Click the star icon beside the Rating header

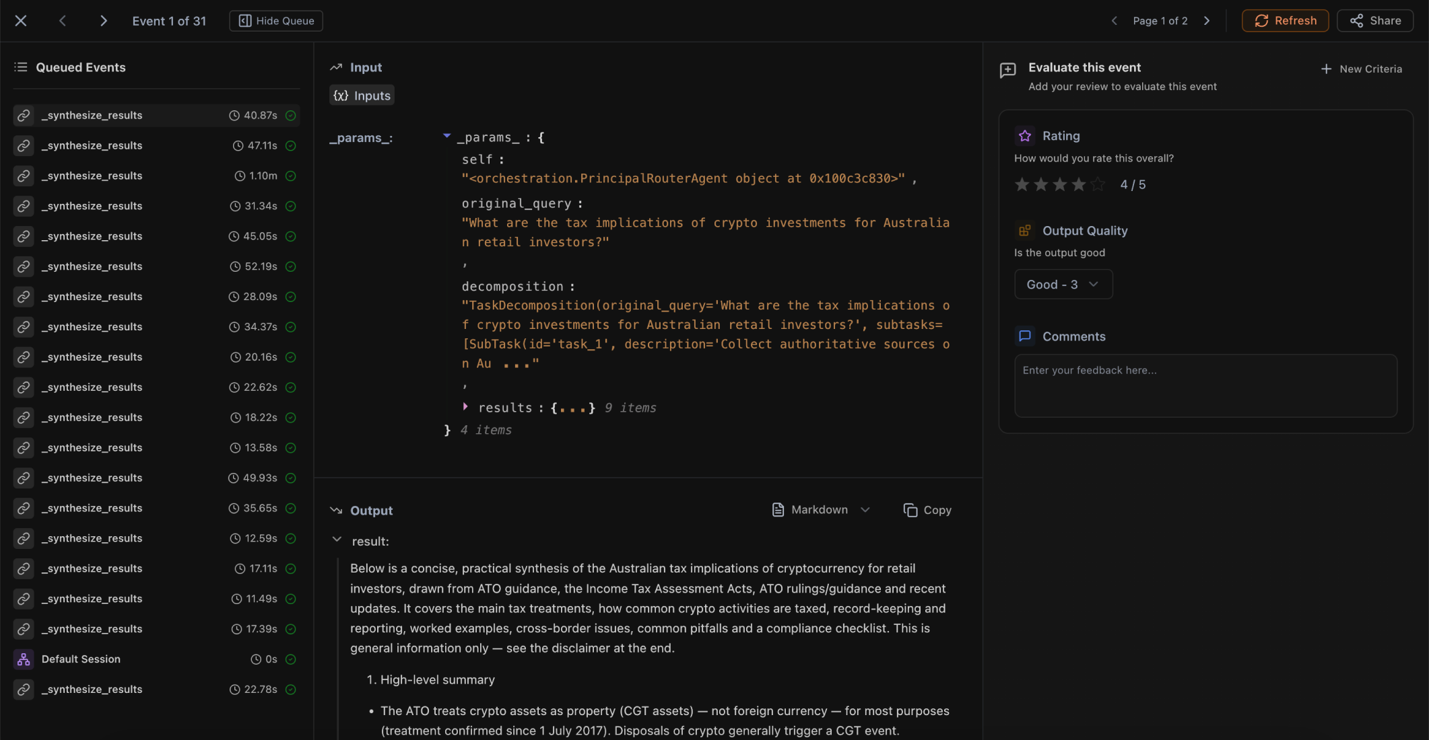[x=1024, y=135]
